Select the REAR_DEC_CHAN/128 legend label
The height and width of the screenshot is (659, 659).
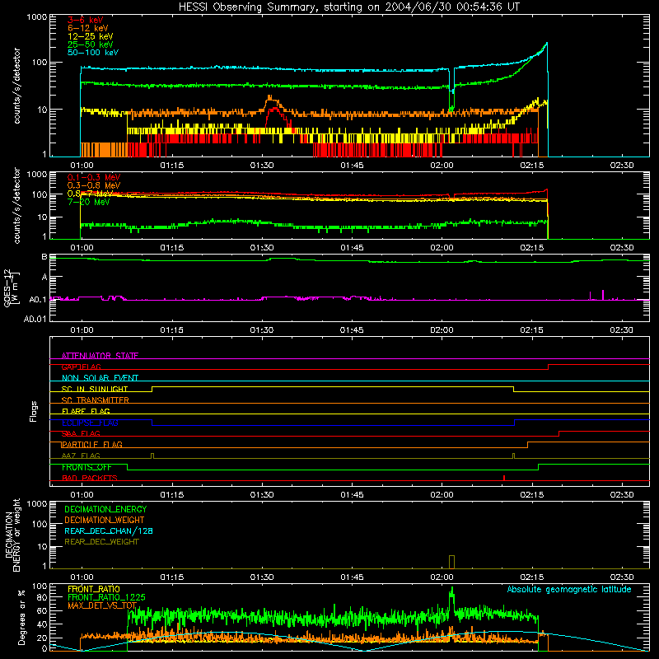109,530
